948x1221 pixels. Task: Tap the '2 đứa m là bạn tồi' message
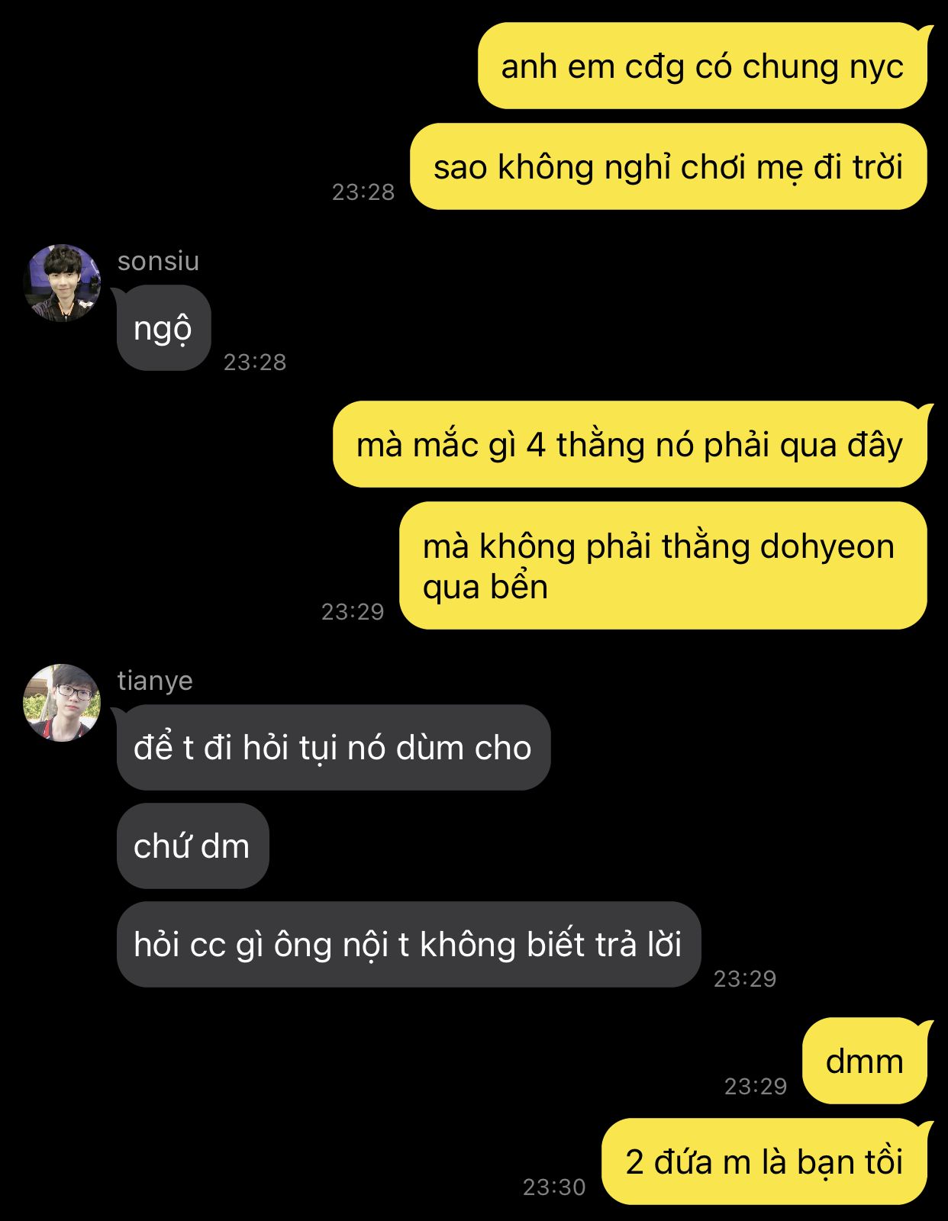[764, 1161]
